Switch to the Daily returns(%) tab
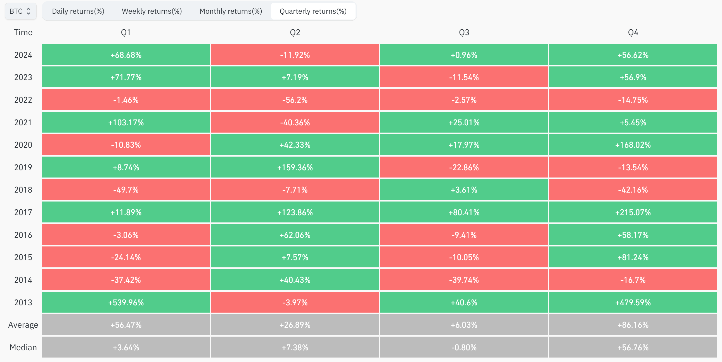The width and height of the screenshot is (722, 362). [x=78, y=11]
